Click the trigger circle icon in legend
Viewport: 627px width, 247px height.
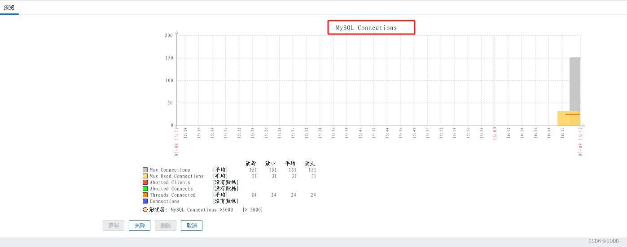pyautogui.click(x=145, y=209)
